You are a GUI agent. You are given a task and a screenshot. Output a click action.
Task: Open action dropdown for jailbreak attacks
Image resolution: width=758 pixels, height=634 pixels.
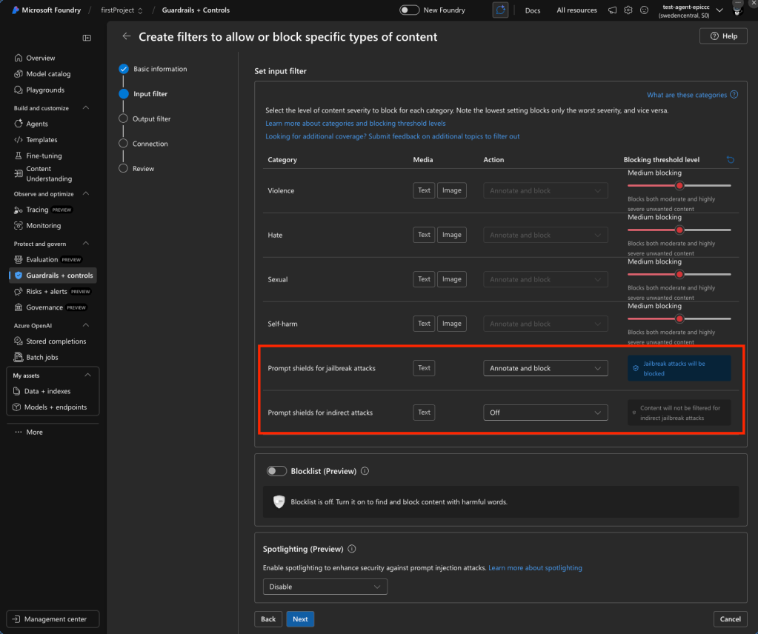pos(545,368)
